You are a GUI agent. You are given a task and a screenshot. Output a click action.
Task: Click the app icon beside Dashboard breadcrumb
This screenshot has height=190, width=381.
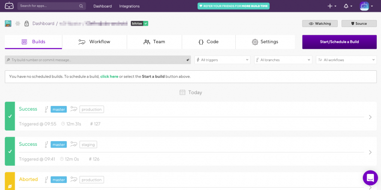pos(8,23)
